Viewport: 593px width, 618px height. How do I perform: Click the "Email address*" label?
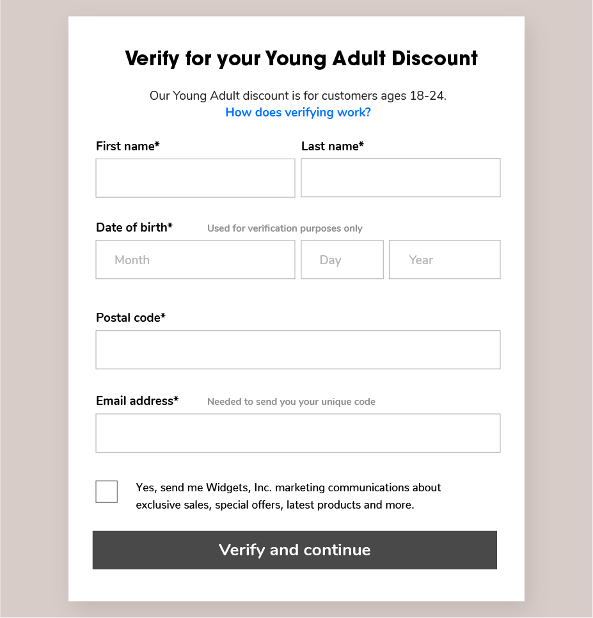(x=137, y=401)
